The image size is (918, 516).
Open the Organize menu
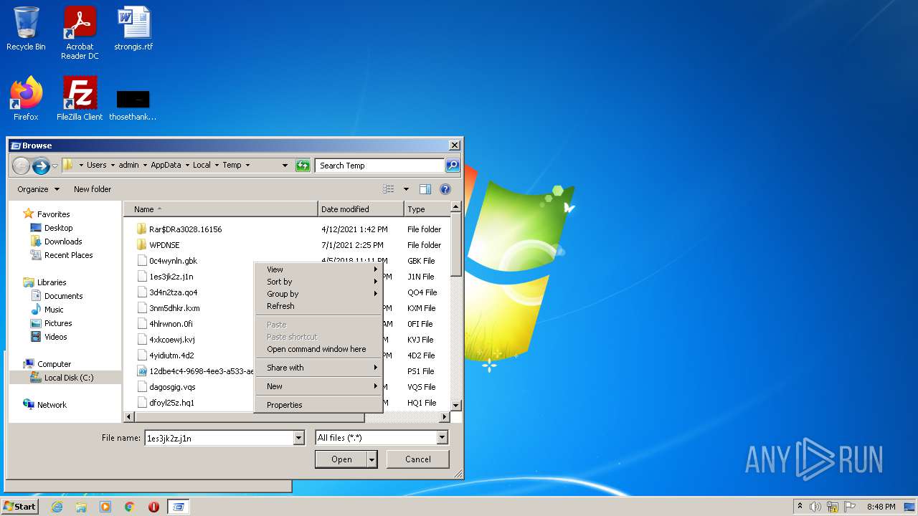pyautogui.click(x=39, y=189)
